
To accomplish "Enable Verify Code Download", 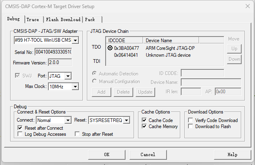I will (x=190, y=120).
